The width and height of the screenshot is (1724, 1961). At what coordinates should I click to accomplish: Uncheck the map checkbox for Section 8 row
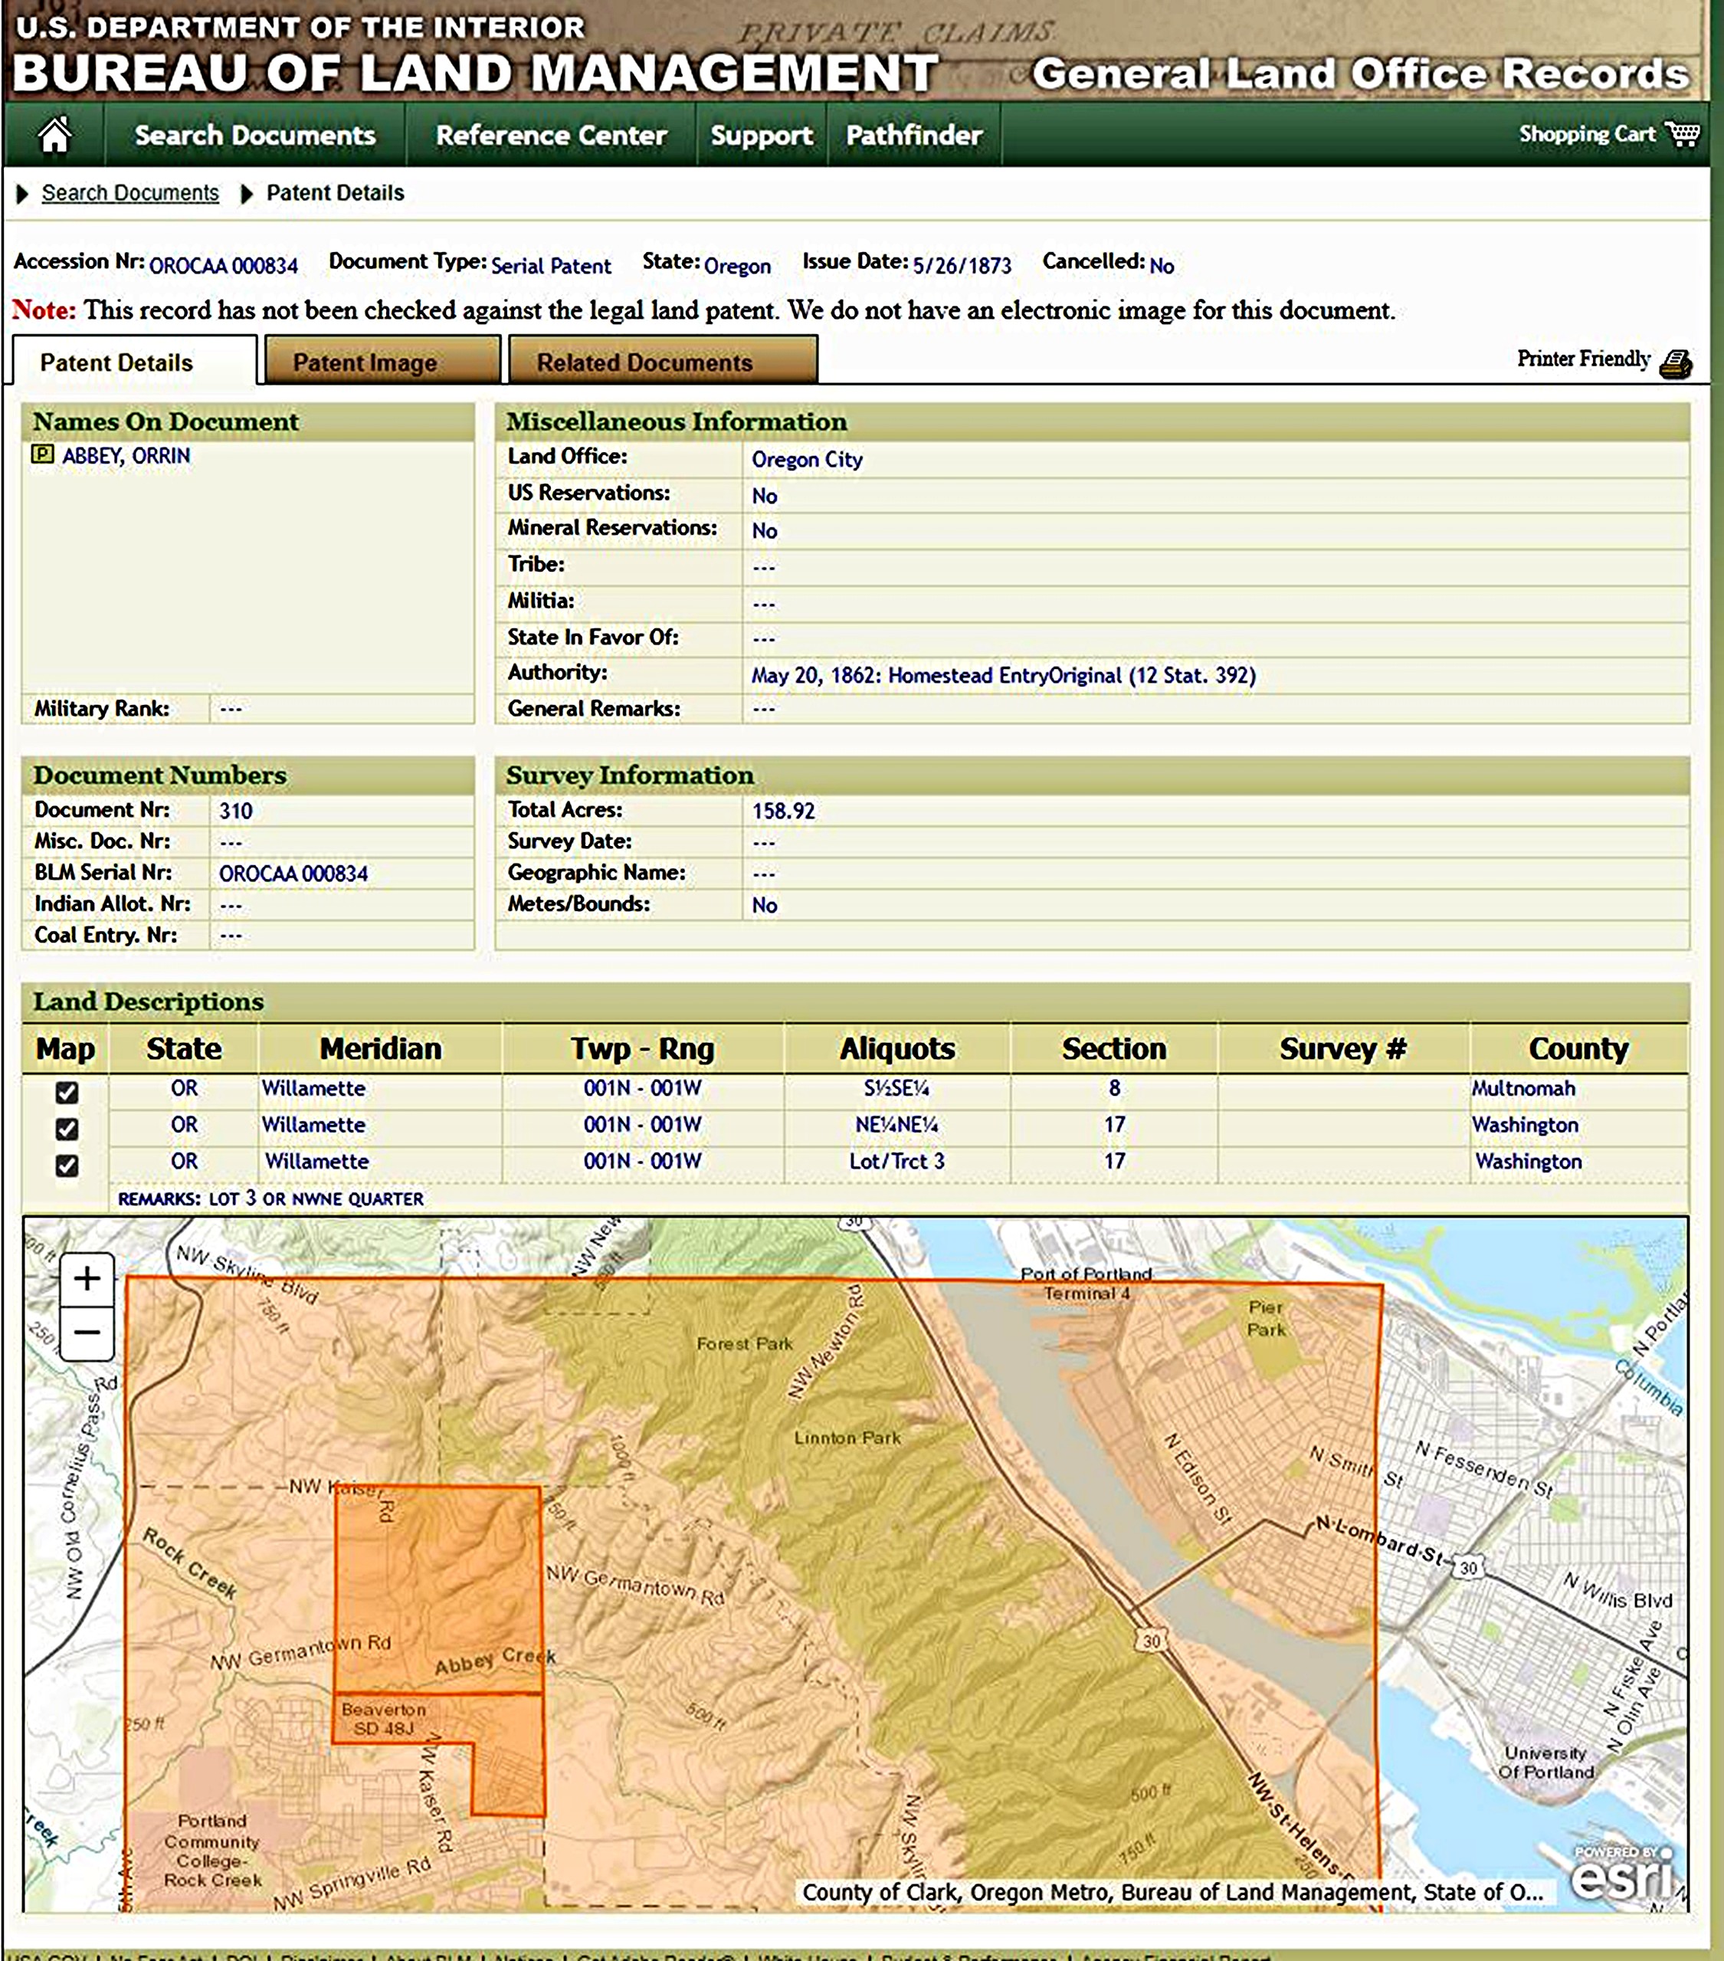coord(67,1092)
